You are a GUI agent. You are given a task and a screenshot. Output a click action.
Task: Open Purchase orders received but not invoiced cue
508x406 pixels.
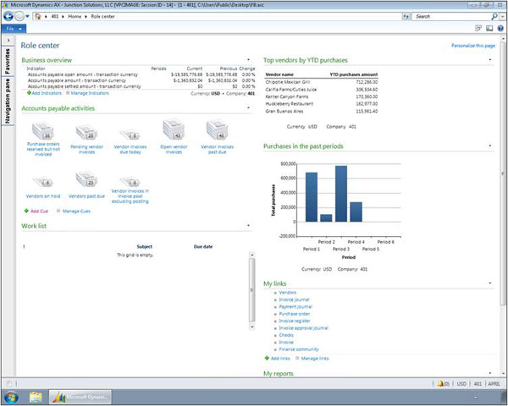point(43,139)
